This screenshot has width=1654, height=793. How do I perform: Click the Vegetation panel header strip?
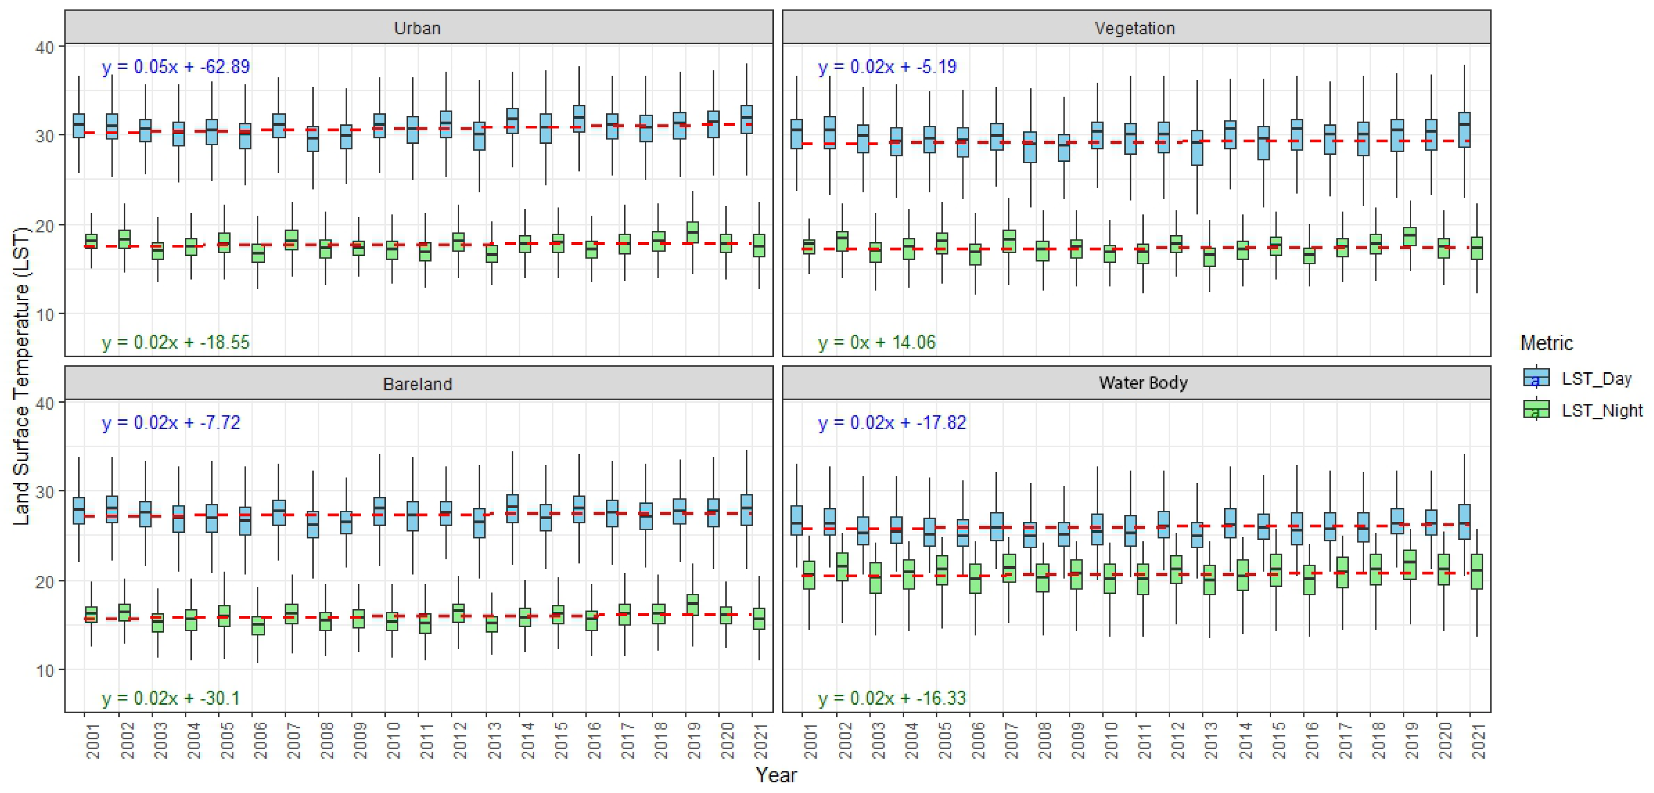pyautogui.click(x=1135, y=28)
